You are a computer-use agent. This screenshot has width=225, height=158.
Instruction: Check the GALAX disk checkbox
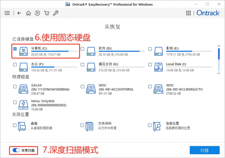point(15,87)
